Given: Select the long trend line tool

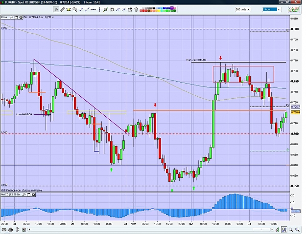Looking at the screenshot, I should click(x=87, y=9).
